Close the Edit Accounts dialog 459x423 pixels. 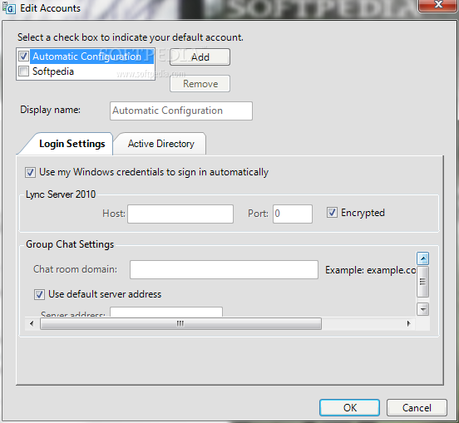coord(438,5)
